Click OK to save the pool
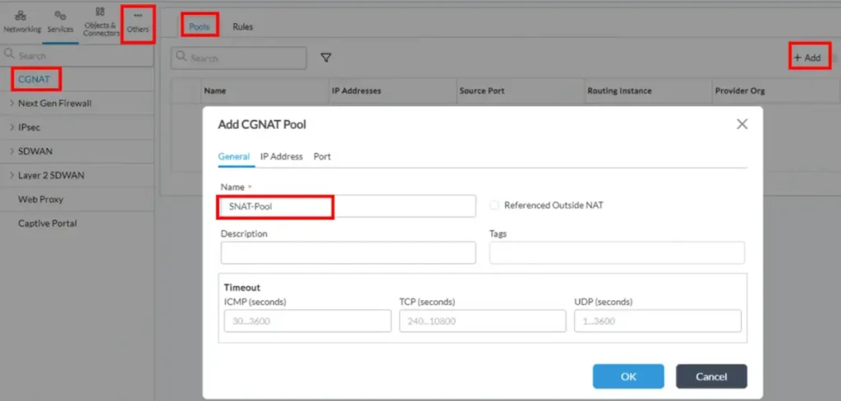Image resolution: width=841 pixels, height=401 pixels. [628, 376]
